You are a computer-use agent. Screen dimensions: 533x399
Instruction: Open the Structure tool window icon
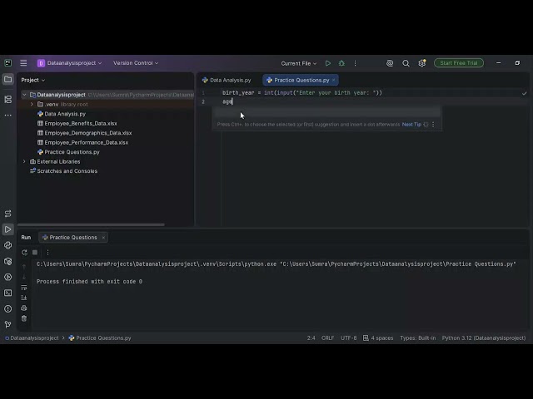point(7,99)
